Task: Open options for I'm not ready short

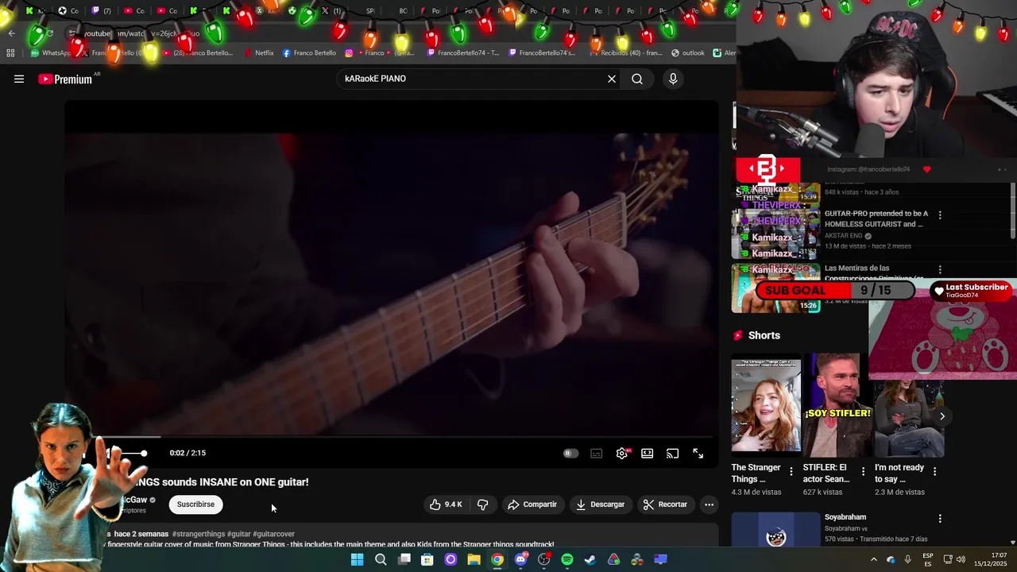Action: click(x=934, y=472)
